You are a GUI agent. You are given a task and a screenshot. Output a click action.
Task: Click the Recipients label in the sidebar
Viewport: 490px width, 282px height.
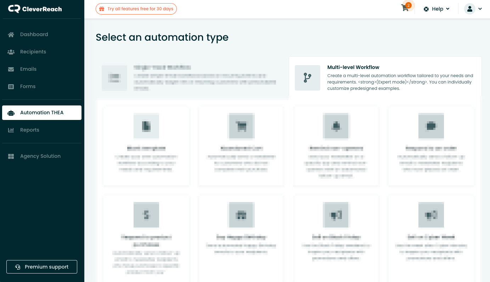tap(33, 52)
